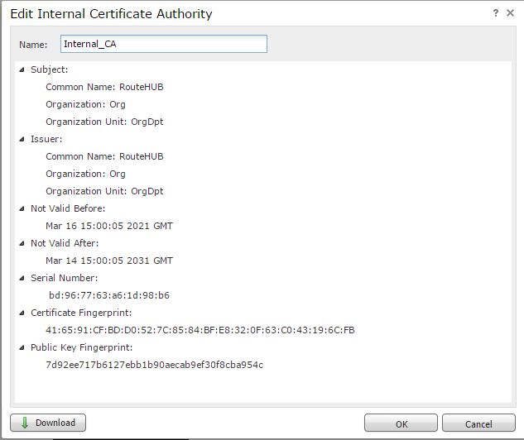Select Issuer Common Name: RouteHUB row

point(104,156)
